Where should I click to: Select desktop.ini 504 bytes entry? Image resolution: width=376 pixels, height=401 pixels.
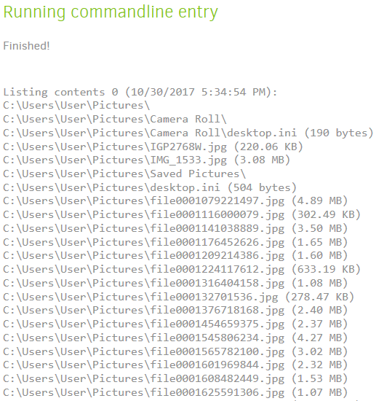pos(150,187)
